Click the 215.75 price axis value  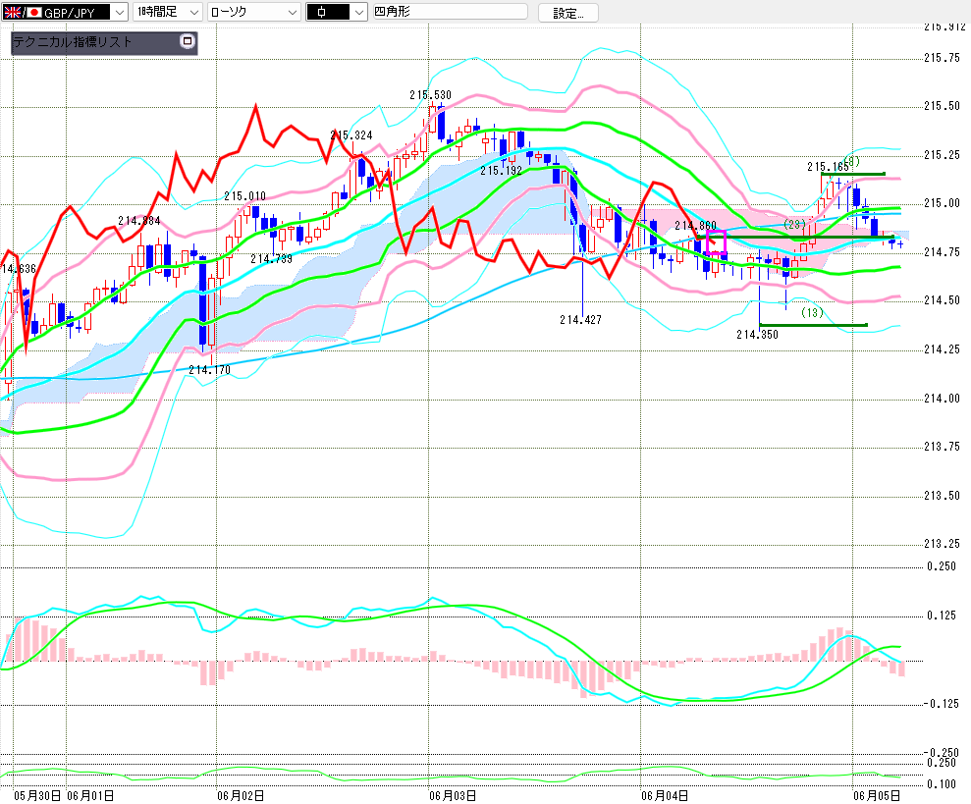[x=942, y=58]
